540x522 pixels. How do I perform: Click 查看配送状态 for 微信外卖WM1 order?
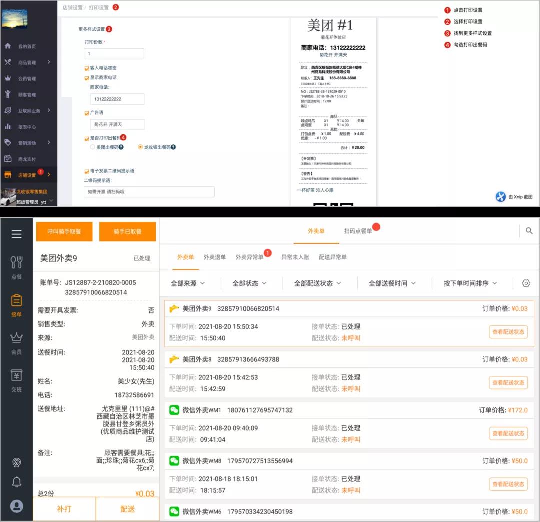(508, 434)
